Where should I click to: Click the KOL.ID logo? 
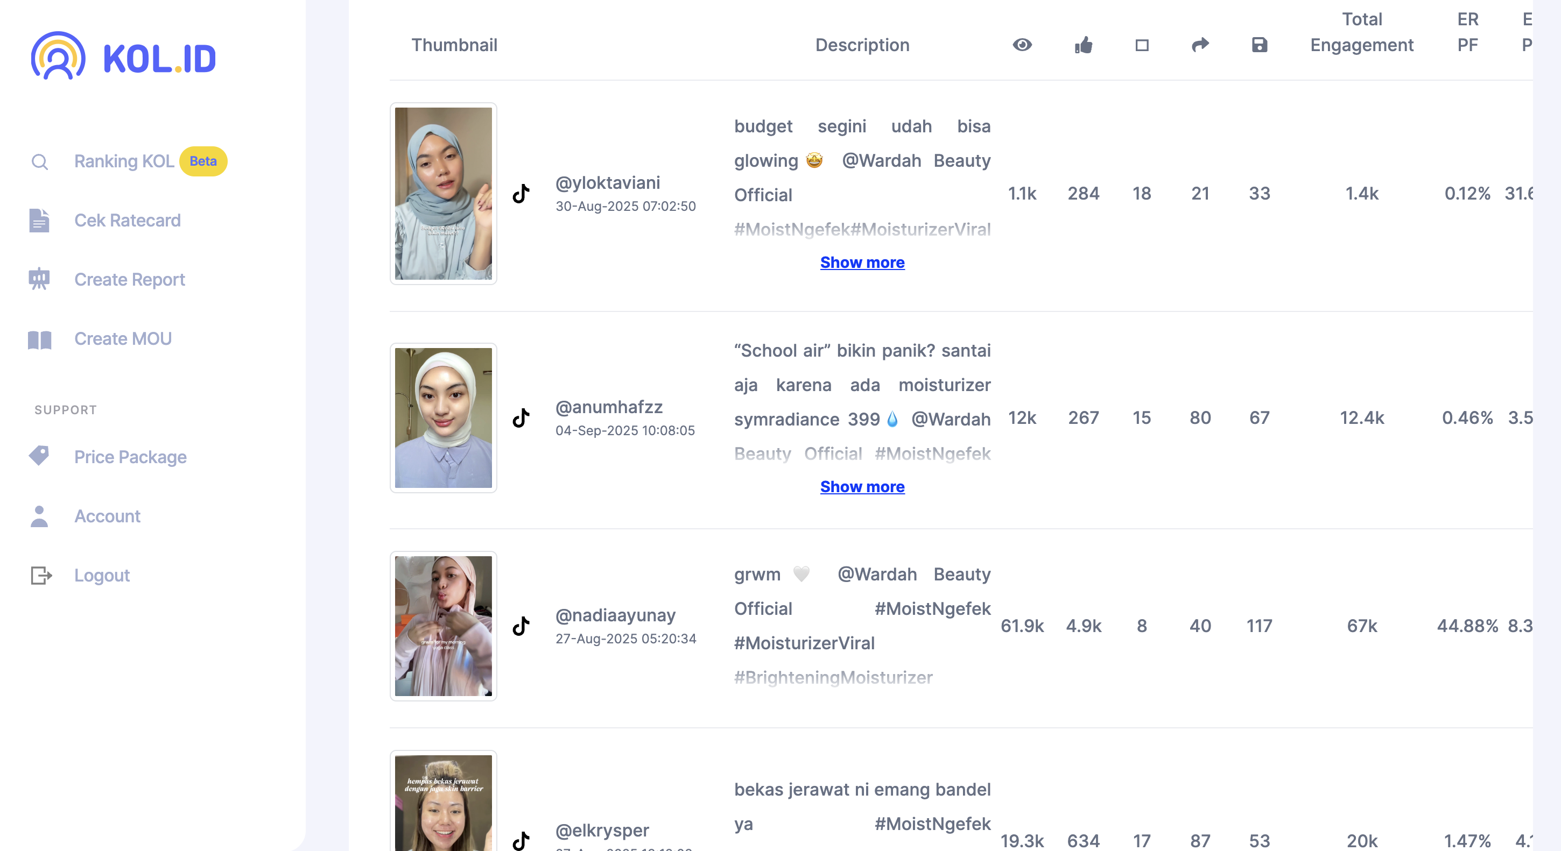[124, 57]
